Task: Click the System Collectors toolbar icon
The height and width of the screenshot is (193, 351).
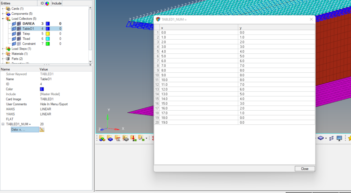Action: point(141,138)
